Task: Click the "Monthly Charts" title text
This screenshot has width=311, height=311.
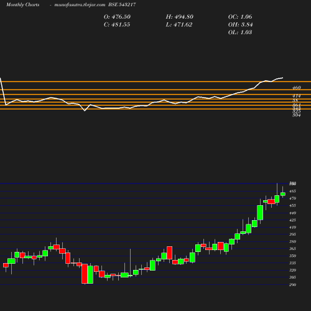Action: click(x=22, y=4)
